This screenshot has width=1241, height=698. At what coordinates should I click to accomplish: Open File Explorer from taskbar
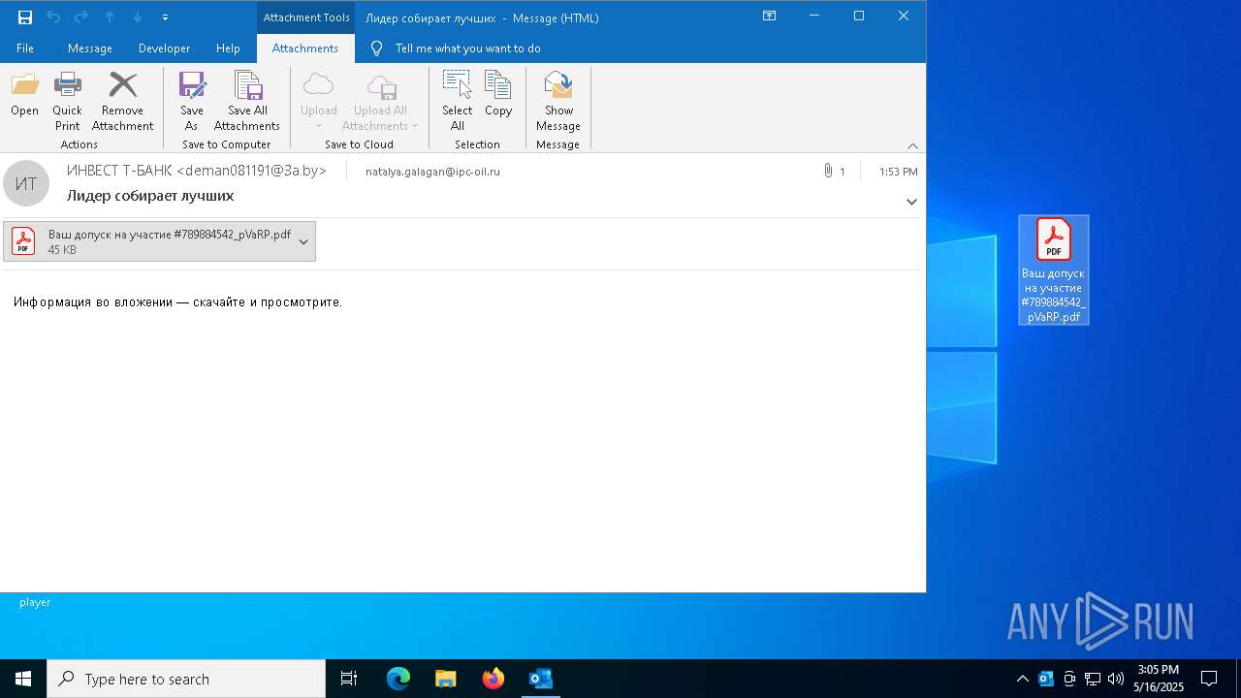[x=446, y=679]
